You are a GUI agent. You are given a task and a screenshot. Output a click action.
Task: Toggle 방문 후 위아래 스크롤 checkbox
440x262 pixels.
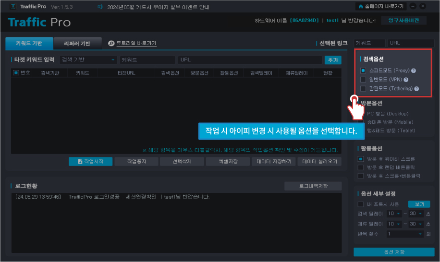(361, 159)
